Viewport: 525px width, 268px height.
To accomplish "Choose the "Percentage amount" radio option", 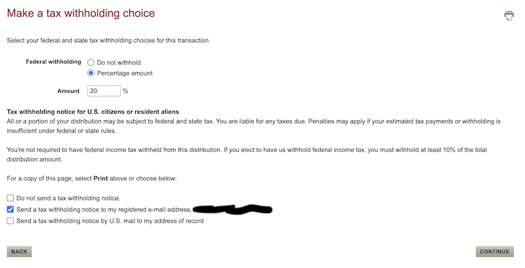I will click(91, 73).
